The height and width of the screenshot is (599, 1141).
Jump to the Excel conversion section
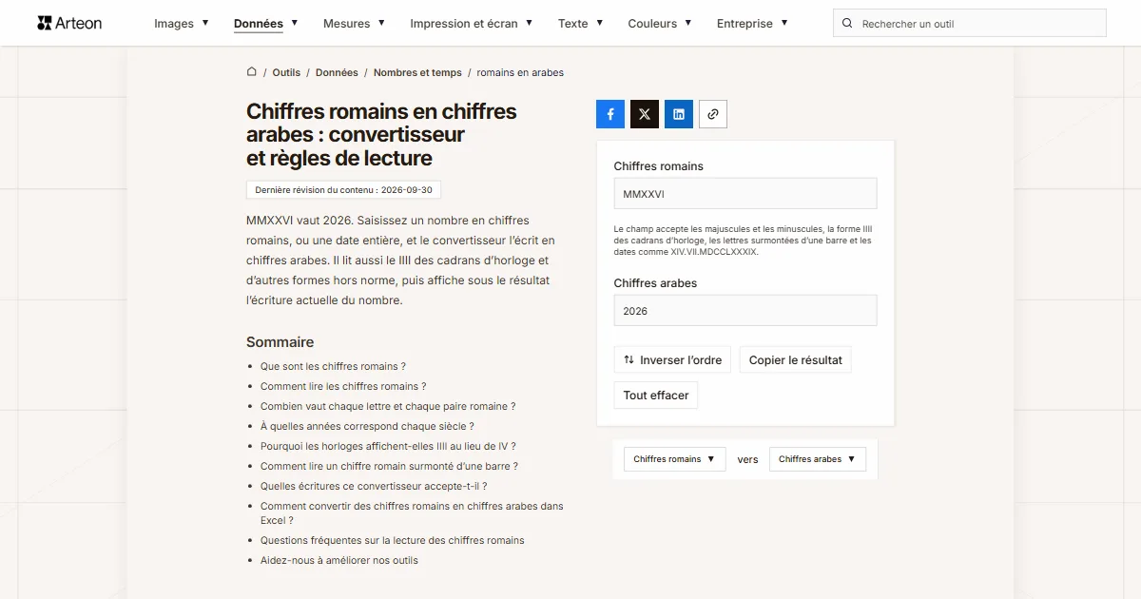(412, 513)
